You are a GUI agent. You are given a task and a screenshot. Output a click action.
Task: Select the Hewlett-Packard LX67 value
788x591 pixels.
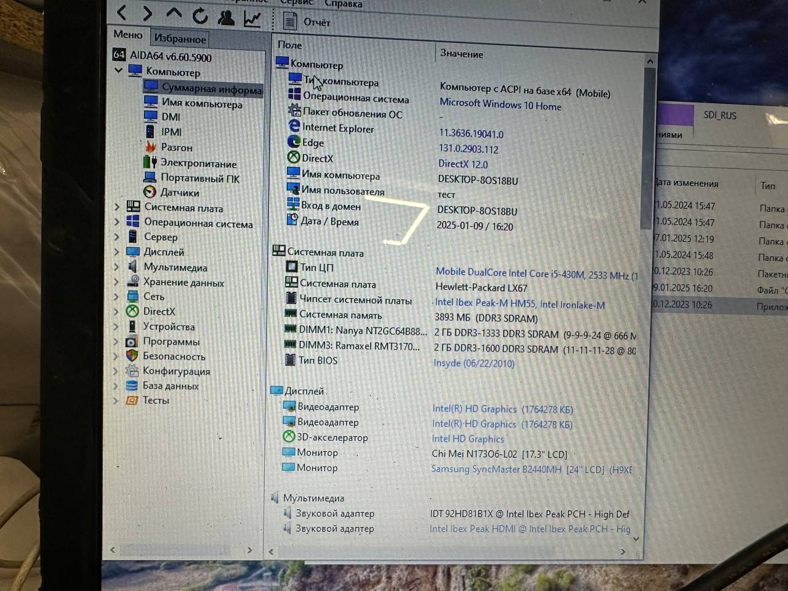pyautogui.click(x=481, y=287)
